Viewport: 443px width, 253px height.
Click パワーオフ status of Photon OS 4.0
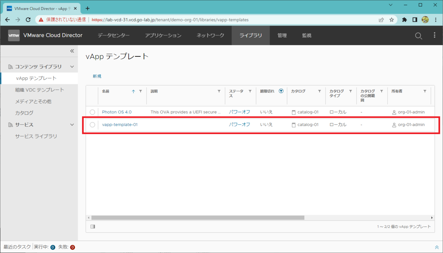click(239, 112)
